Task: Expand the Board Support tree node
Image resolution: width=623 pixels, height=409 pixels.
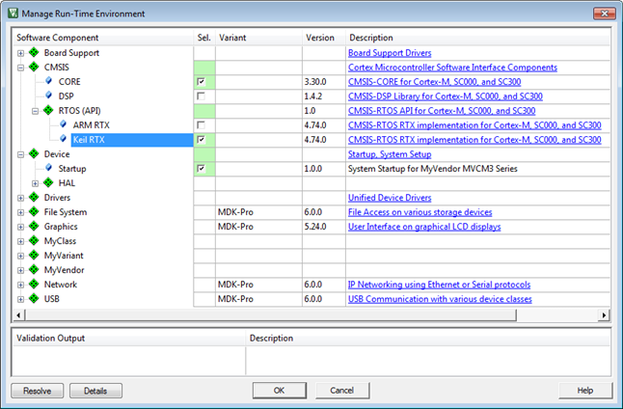Action: [x=20, y=53]
